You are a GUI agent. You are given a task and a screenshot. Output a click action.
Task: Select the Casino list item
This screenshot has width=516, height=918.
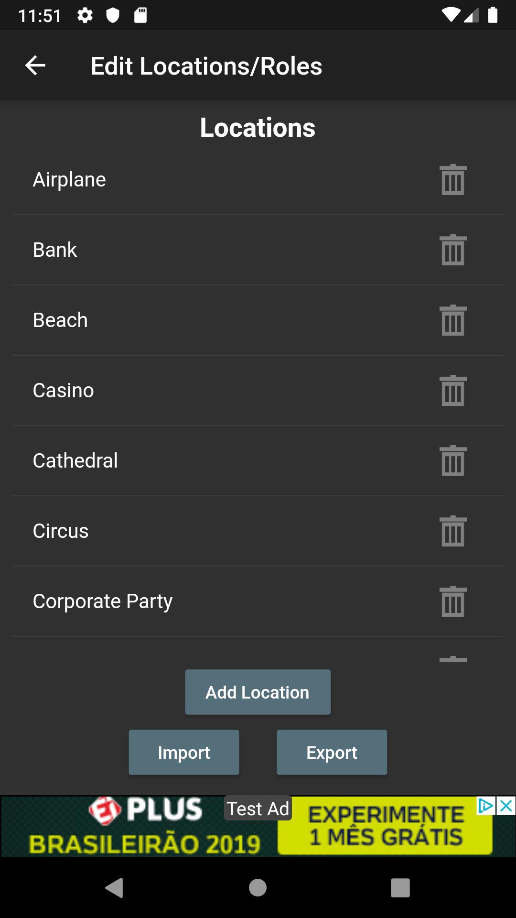click(x=64, y=391)
